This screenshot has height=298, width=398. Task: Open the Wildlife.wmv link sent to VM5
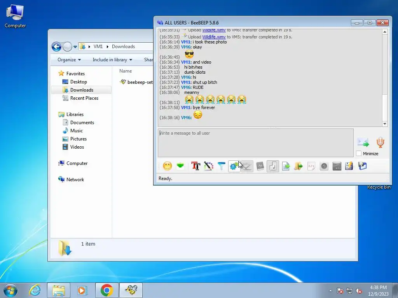coord(214,37)
